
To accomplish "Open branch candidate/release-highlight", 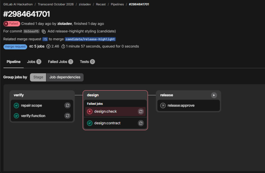I will pyautogui.click(x=90, y=39).
